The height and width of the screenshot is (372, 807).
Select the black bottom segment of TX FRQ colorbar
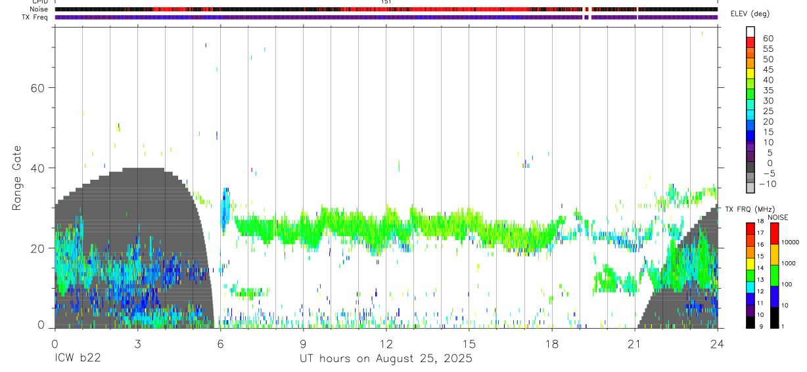tap(750, 322)
